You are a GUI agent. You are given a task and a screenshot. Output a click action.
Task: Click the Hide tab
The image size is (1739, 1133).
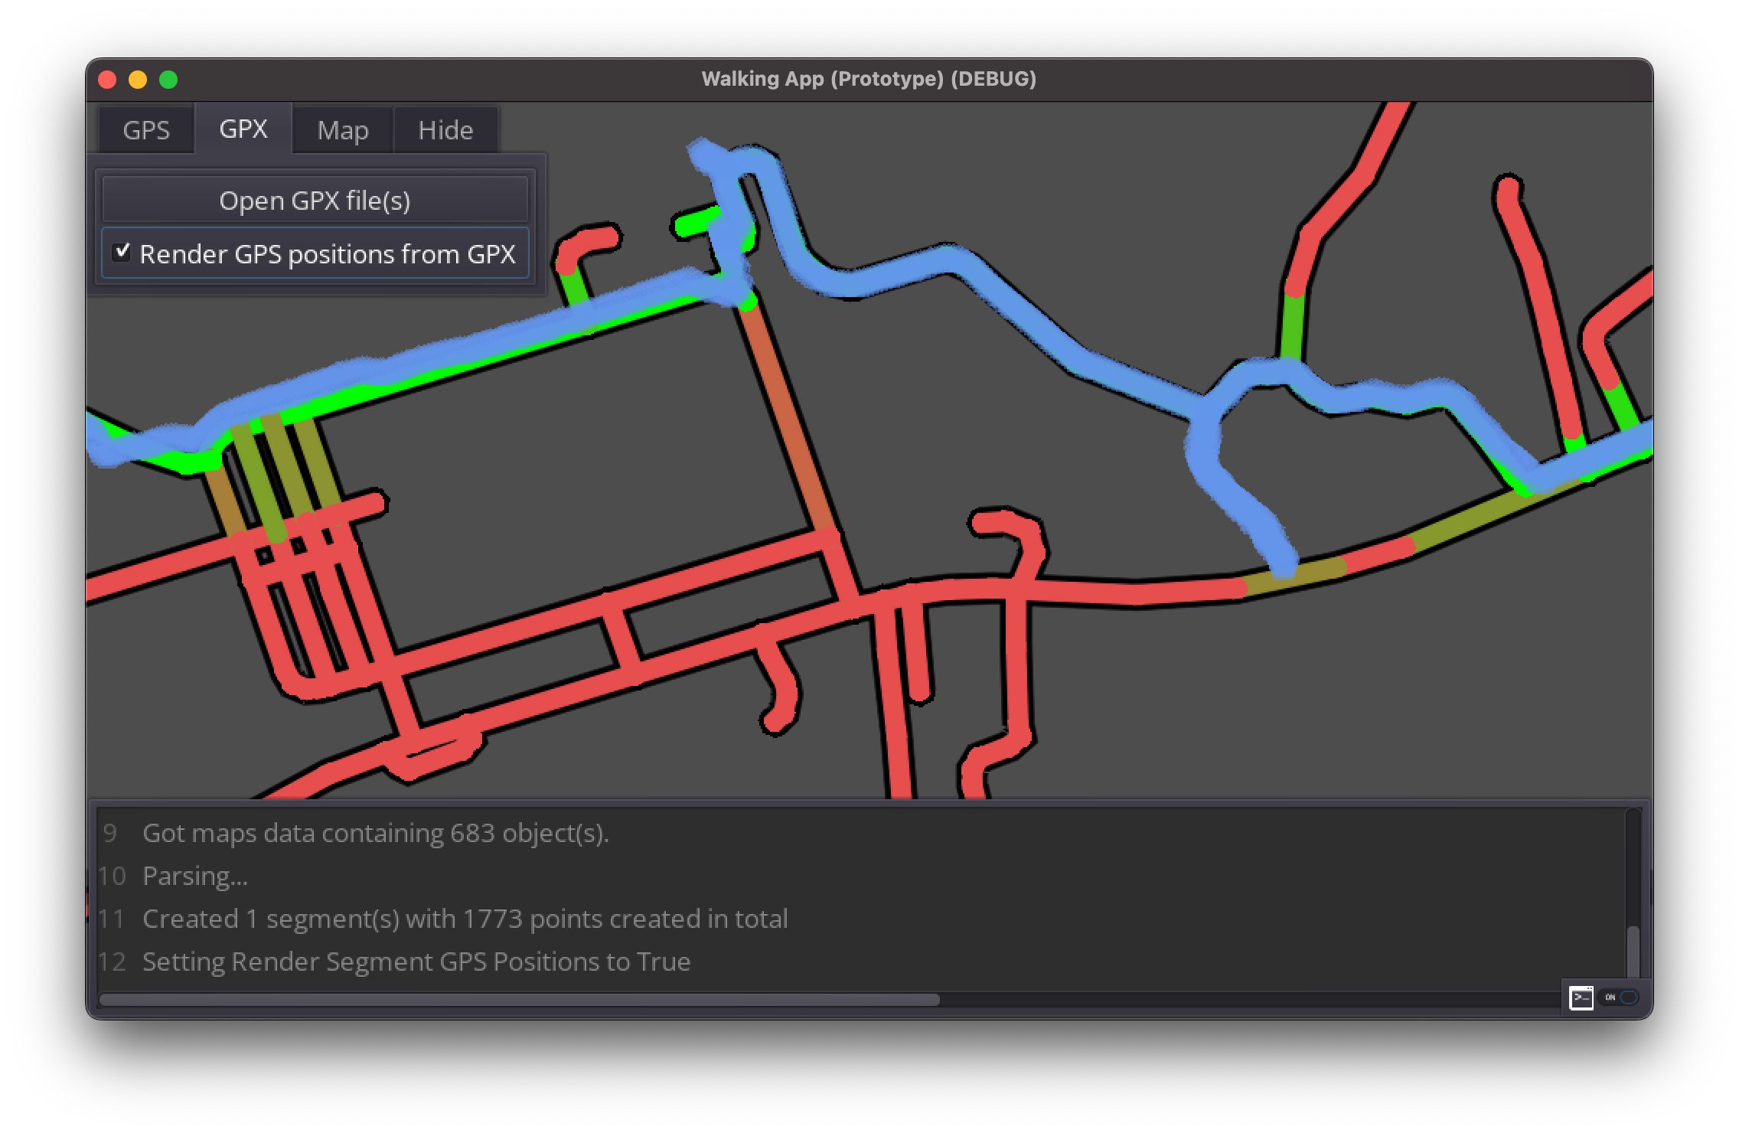coord(445,129)
